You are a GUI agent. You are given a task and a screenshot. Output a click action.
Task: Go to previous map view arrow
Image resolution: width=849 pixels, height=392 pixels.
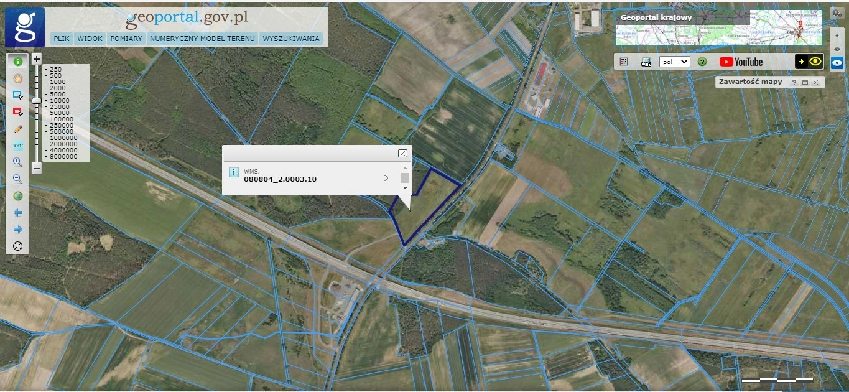(x=17, y=213)
